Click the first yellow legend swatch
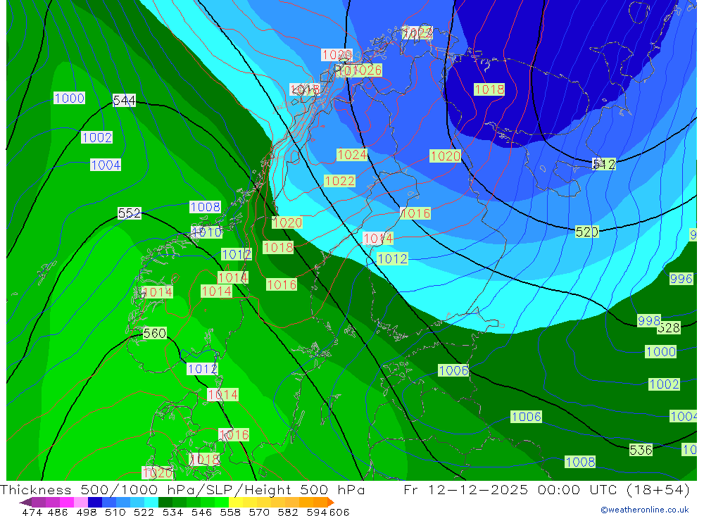Viewport: 704px width, 516px height. pos(236,502)
